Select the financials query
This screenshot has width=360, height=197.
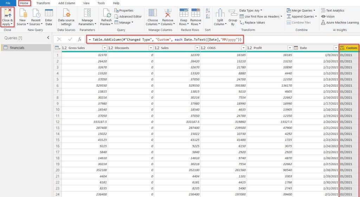[x=26, y=48]
